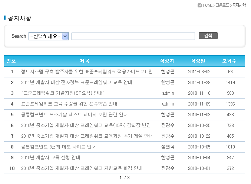Go to page 2 of notices
The image size is (251, 184).
(x=125, y=178)
